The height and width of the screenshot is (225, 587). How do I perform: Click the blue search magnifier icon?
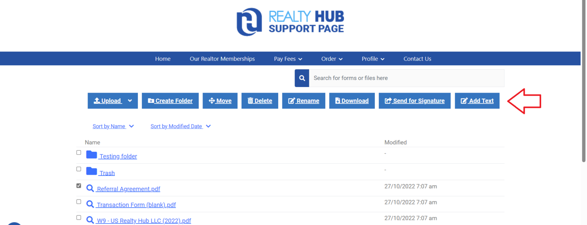(x=302, y=78)
